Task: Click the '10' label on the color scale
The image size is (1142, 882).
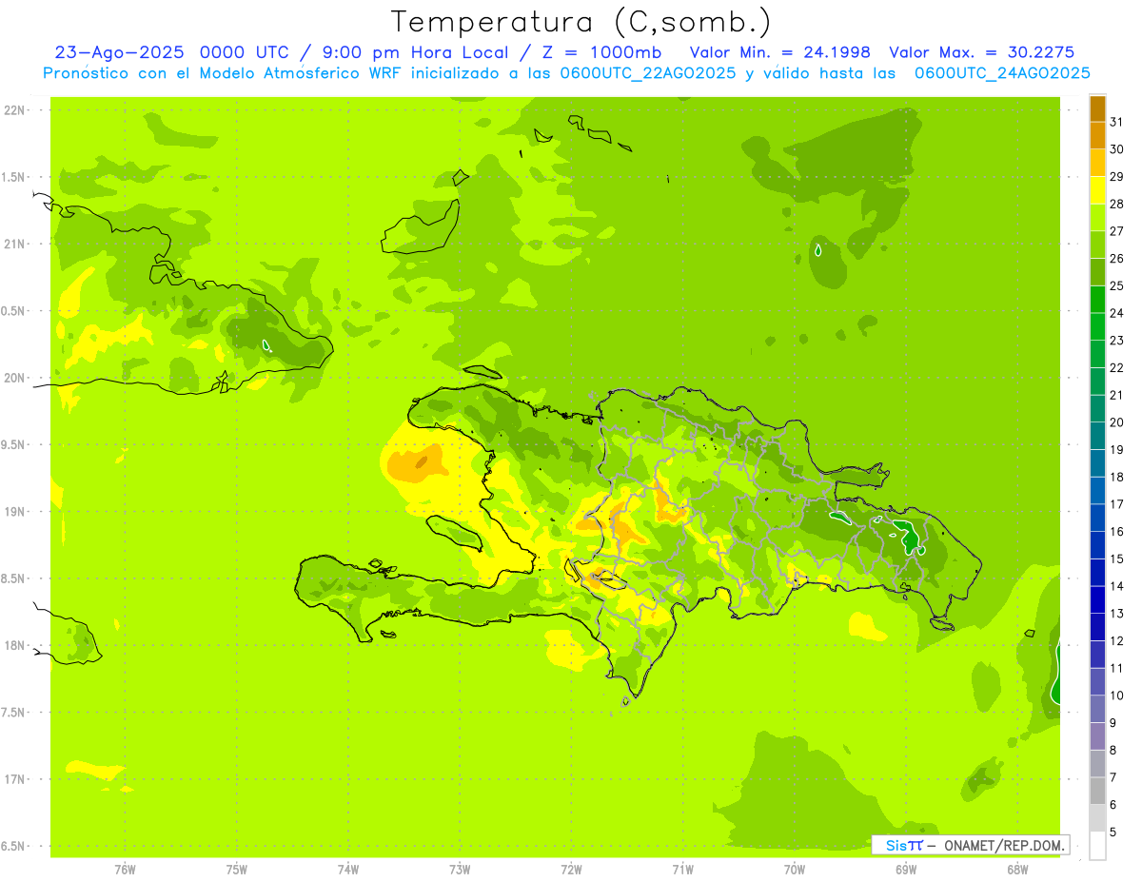Action: [1116, 696]
